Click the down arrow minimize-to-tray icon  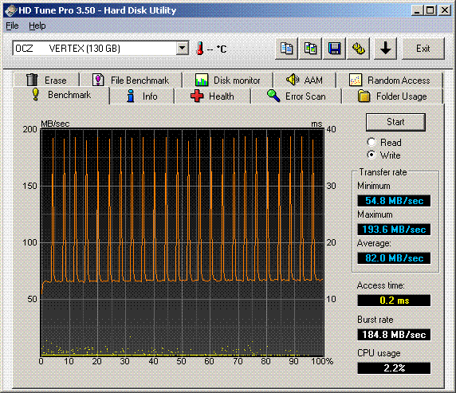point(385,49)
